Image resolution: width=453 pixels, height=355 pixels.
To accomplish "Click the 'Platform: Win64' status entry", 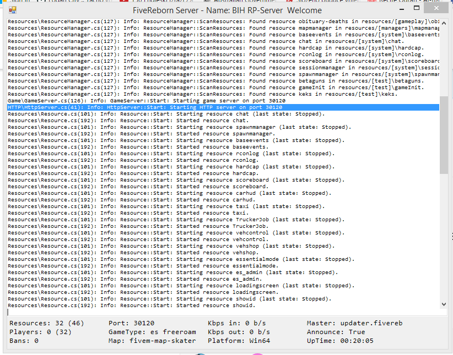I will [239, 341].
